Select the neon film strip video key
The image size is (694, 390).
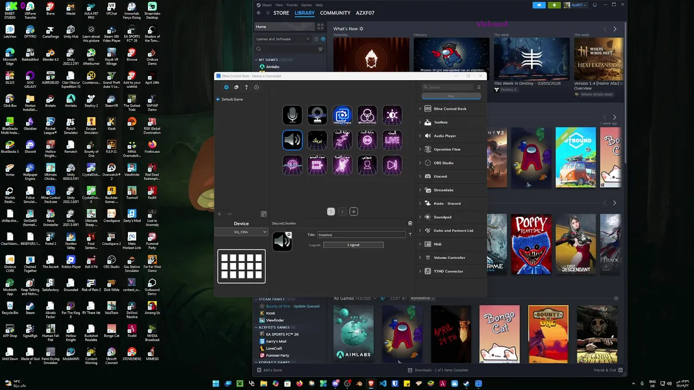coord(317,165)
